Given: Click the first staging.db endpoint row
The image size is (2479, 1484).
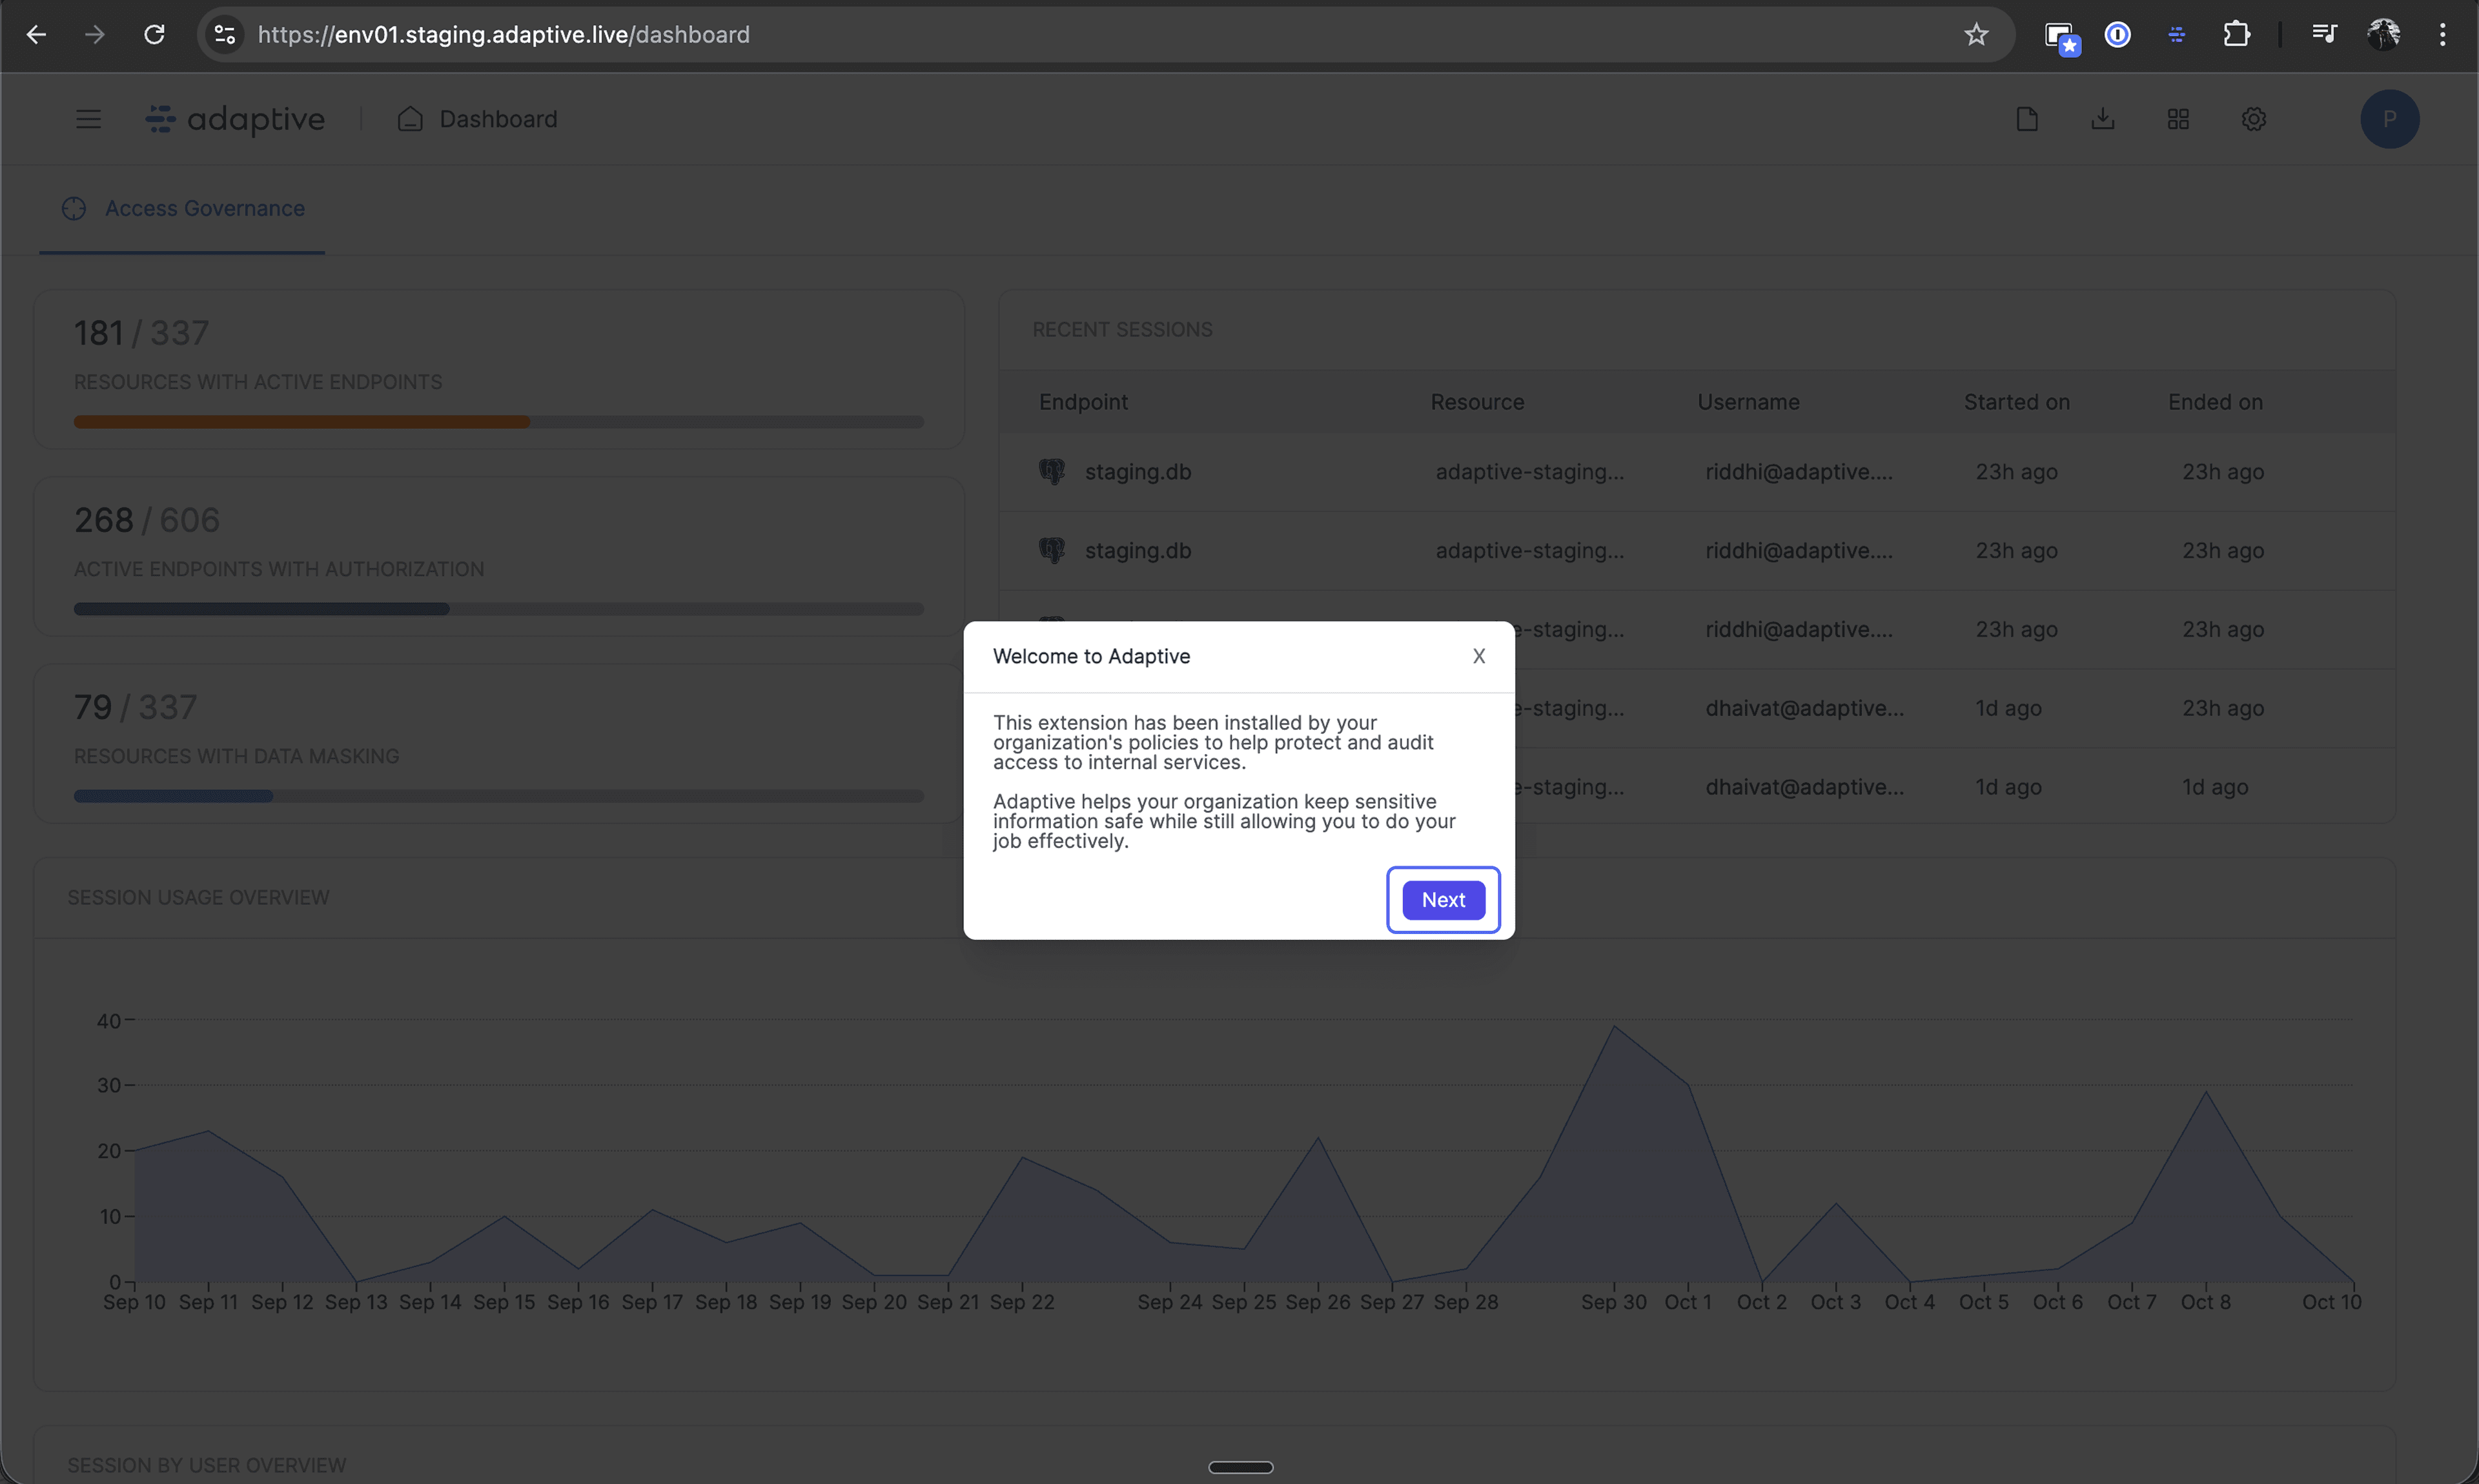Looking at the screenshot, I should pos(1697,472).
